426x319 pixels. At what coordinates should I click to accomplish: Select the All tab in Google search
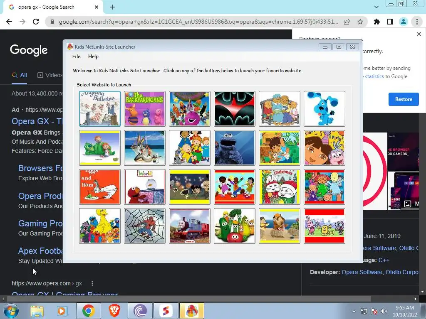pos(19,76)
